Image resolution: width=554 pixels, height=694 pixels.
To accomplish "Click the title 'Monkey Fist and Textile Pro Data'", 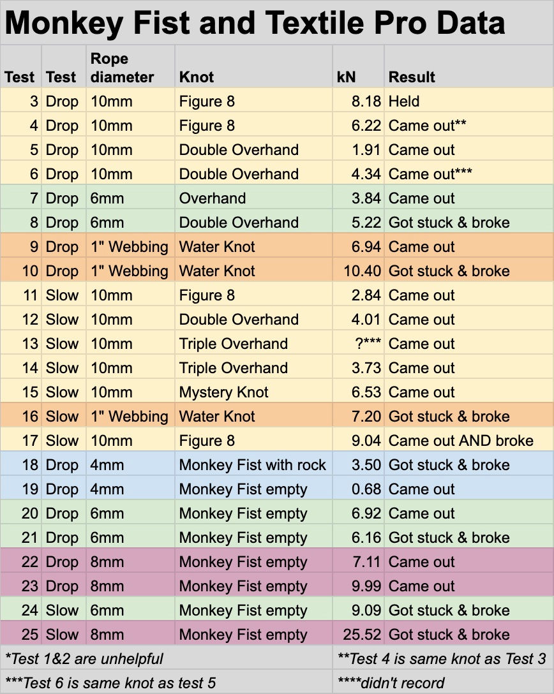I will [255, 22].
